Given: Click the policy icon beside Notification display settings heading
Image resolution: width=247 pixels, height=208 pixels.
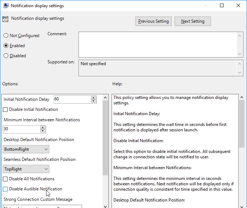Looking at the screenshot, I should pyautogui.click(x=5, y=19).
